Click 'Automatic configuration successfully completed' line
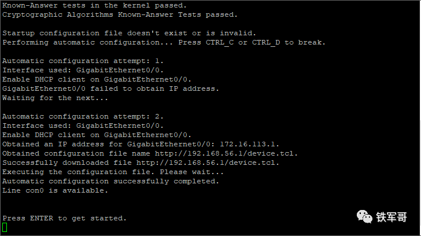The height and width of the screenshot is (236, 421). coord(110,181)
